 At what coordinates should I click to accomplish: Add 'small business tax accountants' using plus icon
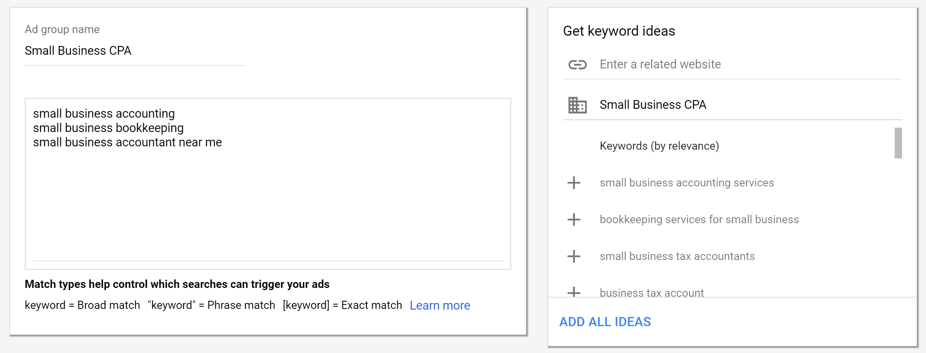pos(574,256)
